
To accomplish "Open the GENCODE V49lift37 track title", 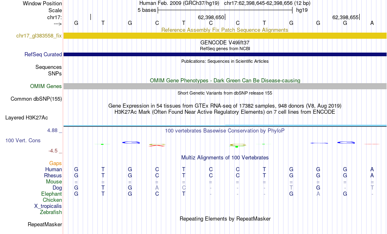I will pyautogui.click(x=224, y=42).
